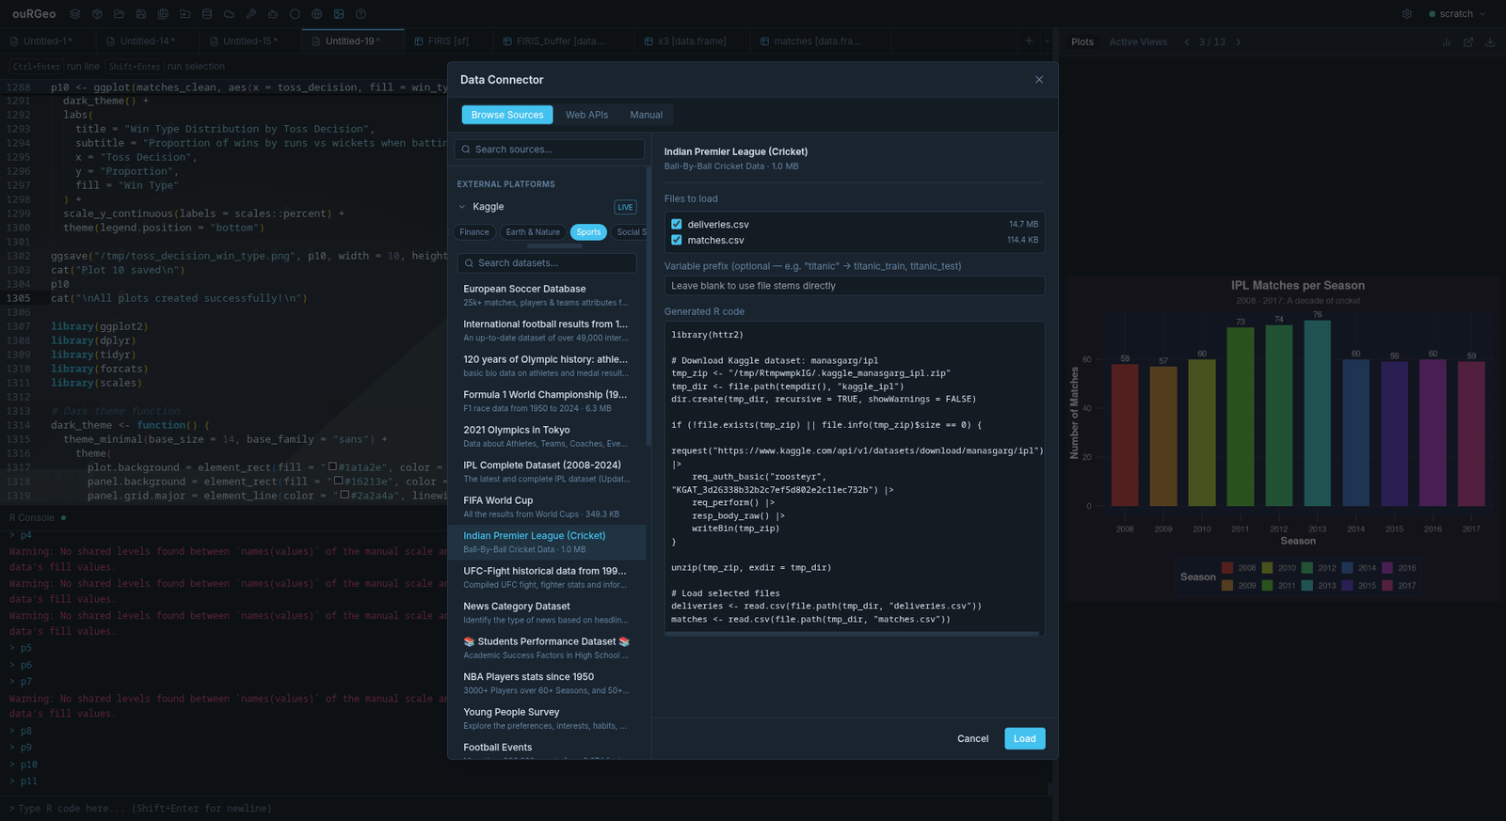This screenshot has width=1506, height=821.
Task: Click the Cancel button
Action: point(972,739)
